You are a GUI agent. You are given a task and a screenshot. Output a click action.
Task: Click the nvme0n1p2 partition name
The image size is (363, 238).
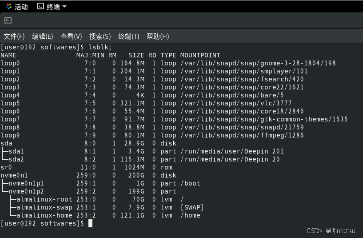tap(26, 191)
